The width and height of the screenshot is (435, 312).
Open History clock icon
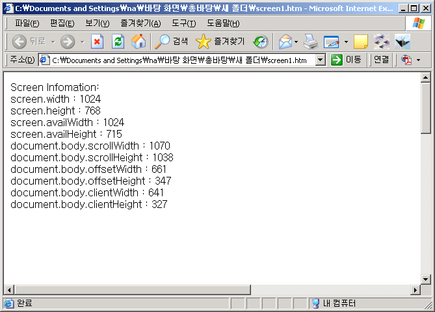pyautogui.click(x=261, y=42)
